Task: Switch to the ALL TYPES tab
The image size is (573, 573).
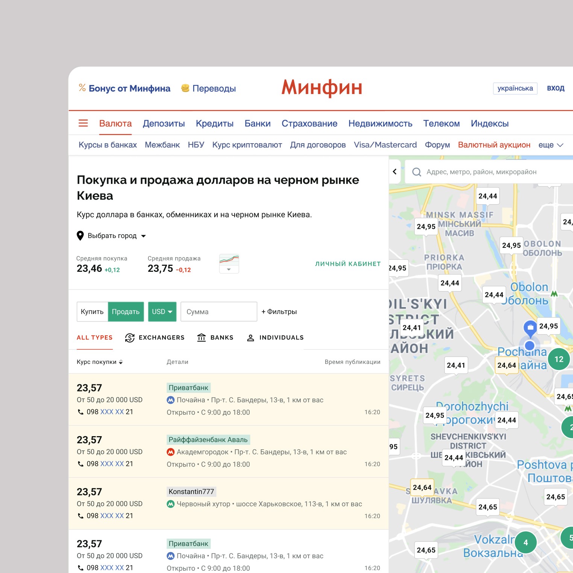Action: click(x=95, y=338)
